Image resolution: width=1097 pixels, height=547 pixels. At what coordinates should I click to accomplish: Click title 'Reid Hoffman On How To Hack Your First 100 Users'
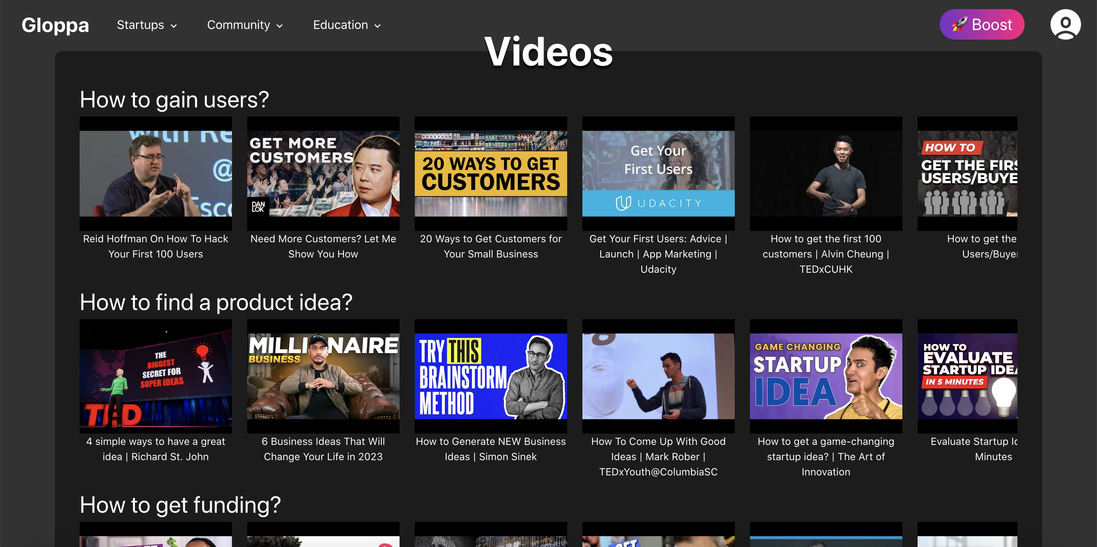point(155,246)
